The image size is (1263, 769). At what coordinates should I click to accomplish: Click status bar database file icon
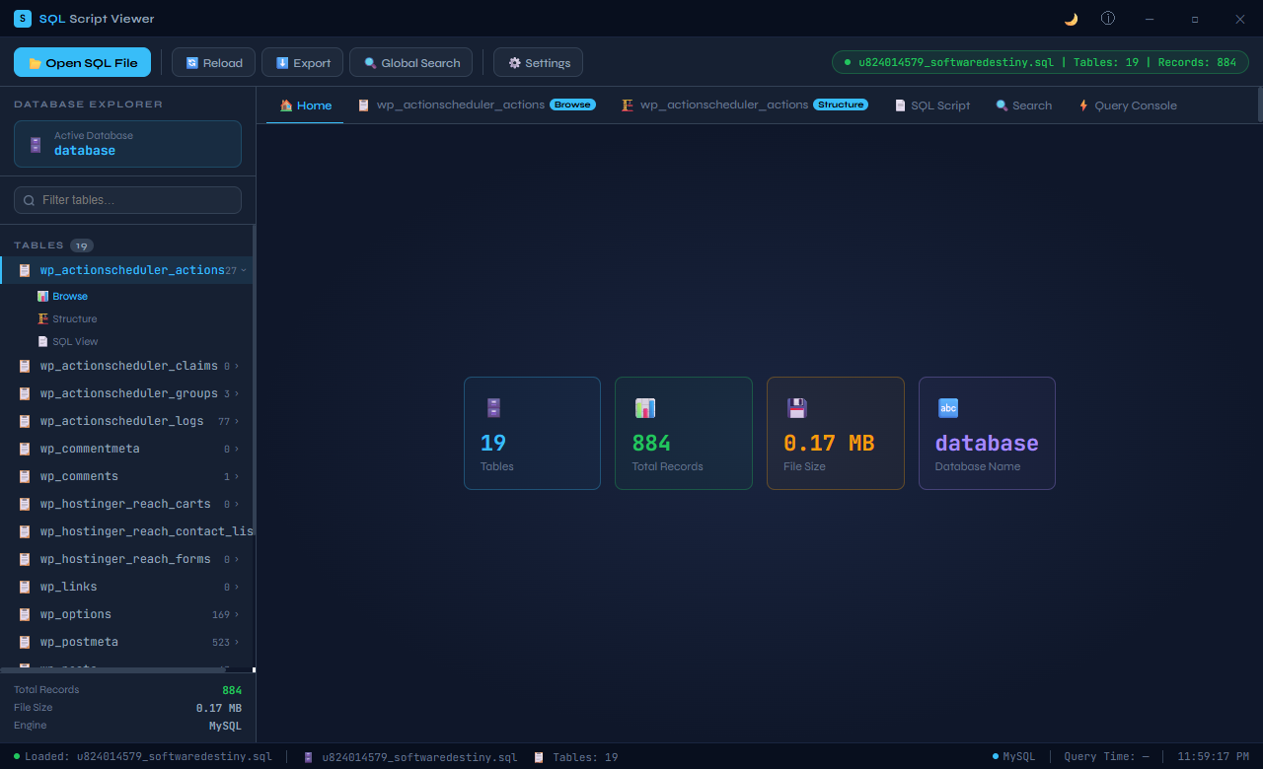coord(309,757)
